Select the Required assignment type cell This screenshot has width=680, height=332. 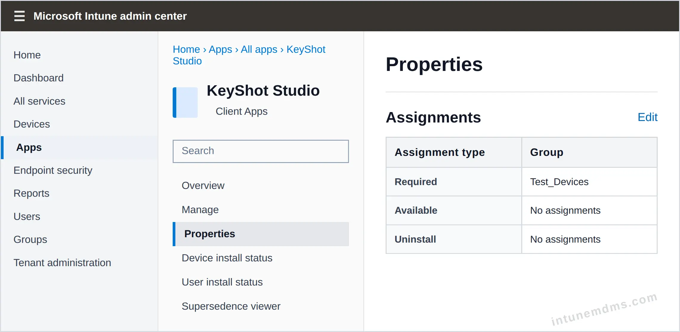point(454,182)
